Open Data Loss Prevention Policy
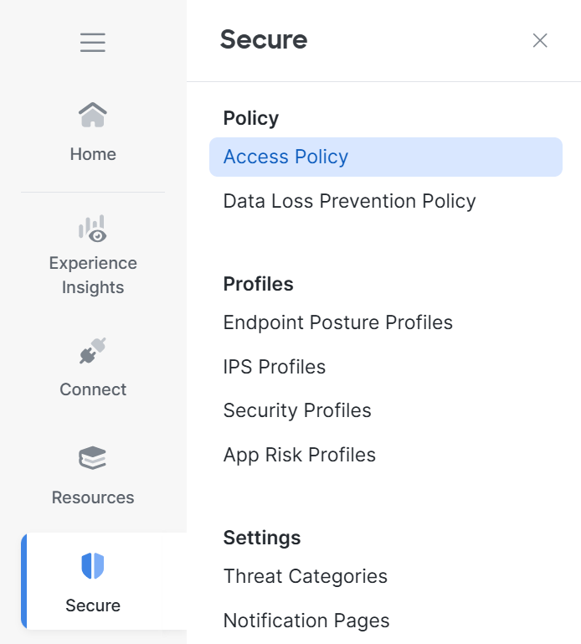Screen dimensions: 581x644 [x=349, y=202]
